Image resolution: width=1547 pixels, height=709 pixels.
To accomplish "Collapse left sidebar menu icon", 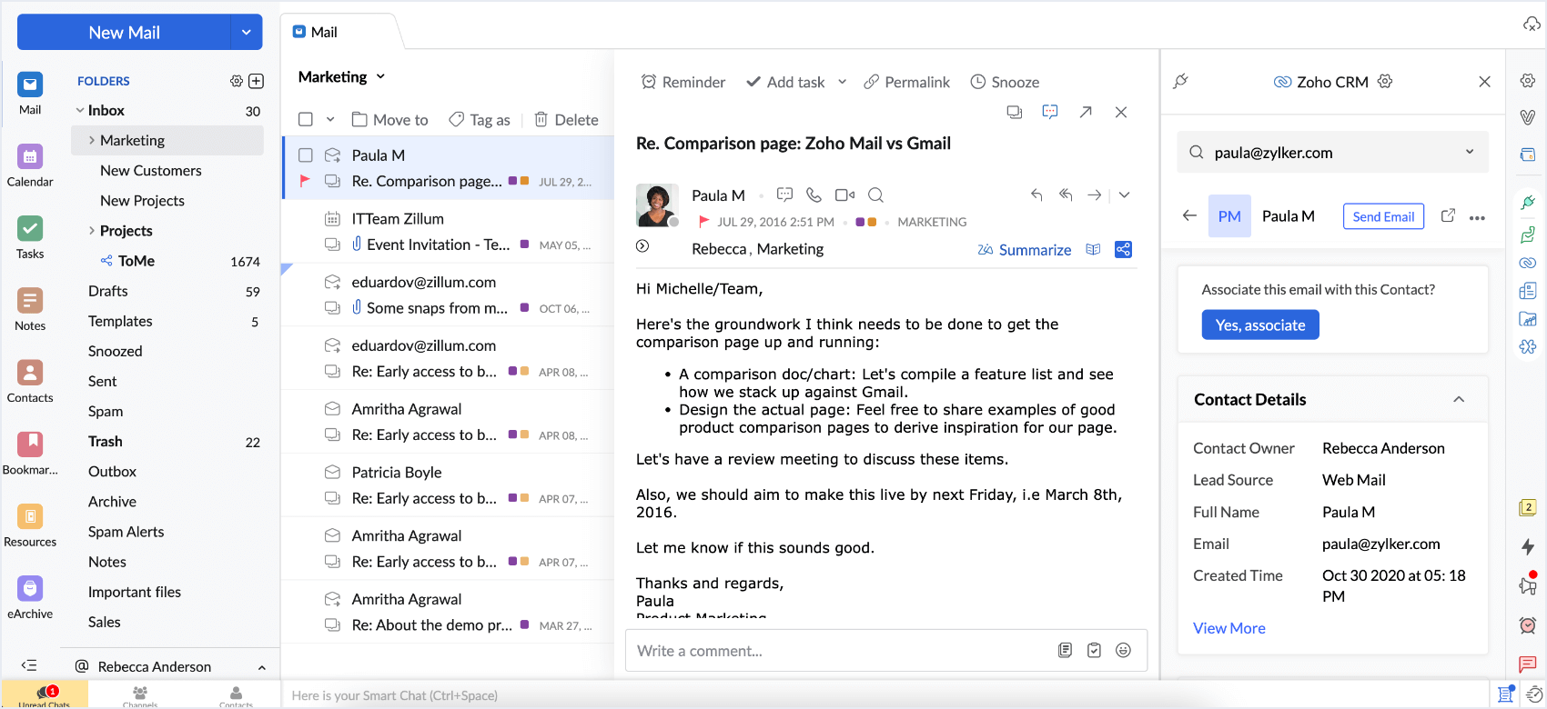I will [x=29, y=665].
